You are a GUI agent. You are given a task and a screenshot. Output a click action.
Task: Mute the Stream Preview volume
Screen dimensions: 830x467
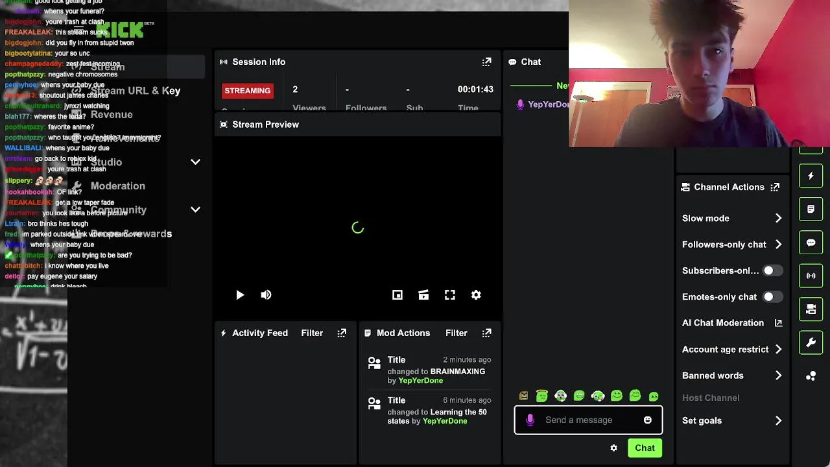click(x=266, y=294)
